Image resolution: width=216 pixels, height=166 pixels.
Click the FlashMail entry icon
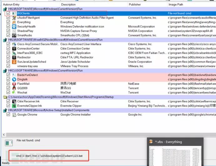coord(14,84)
